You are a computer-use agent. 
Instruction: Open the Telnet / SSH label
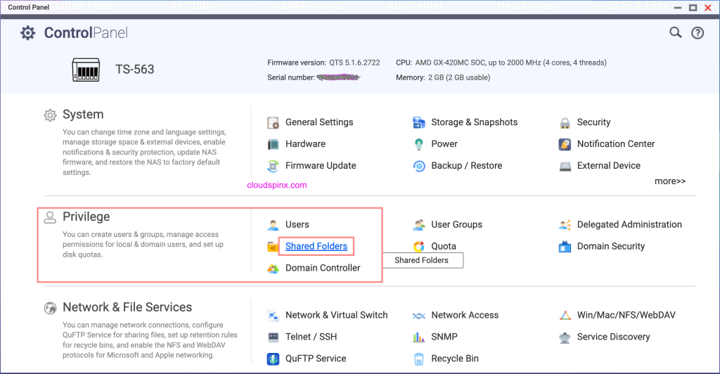[x=311, y=337]
